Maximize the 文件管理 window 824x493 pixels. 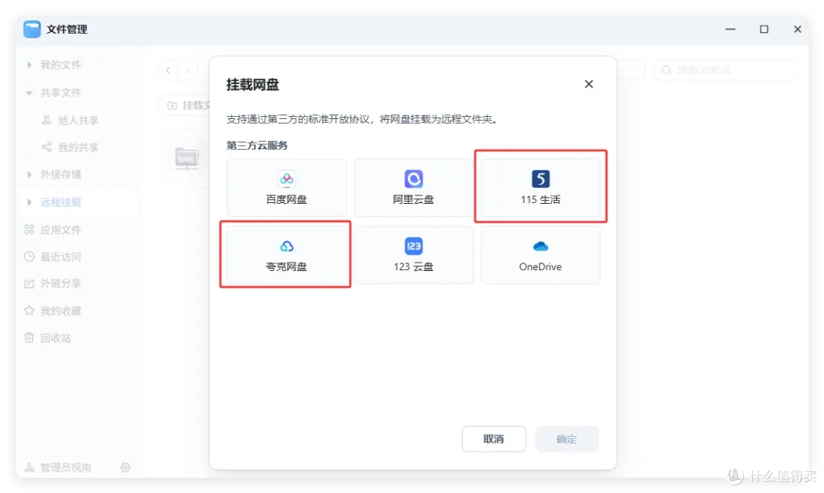(x=764, y=30)
